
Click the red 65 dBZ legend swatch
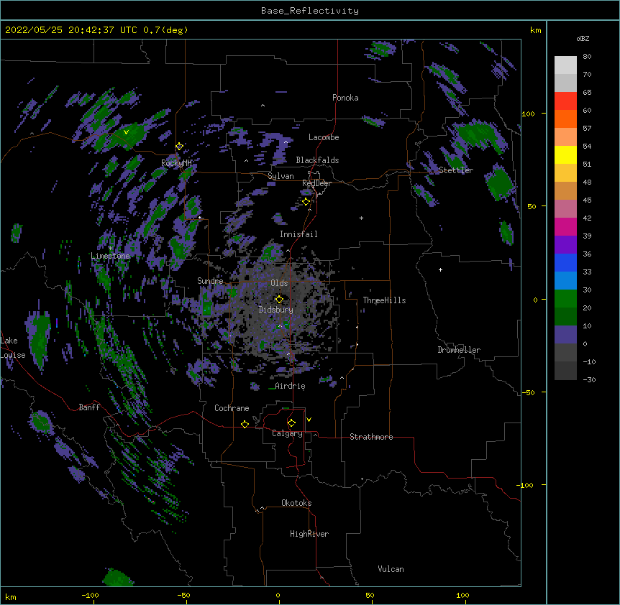[565, 101]
